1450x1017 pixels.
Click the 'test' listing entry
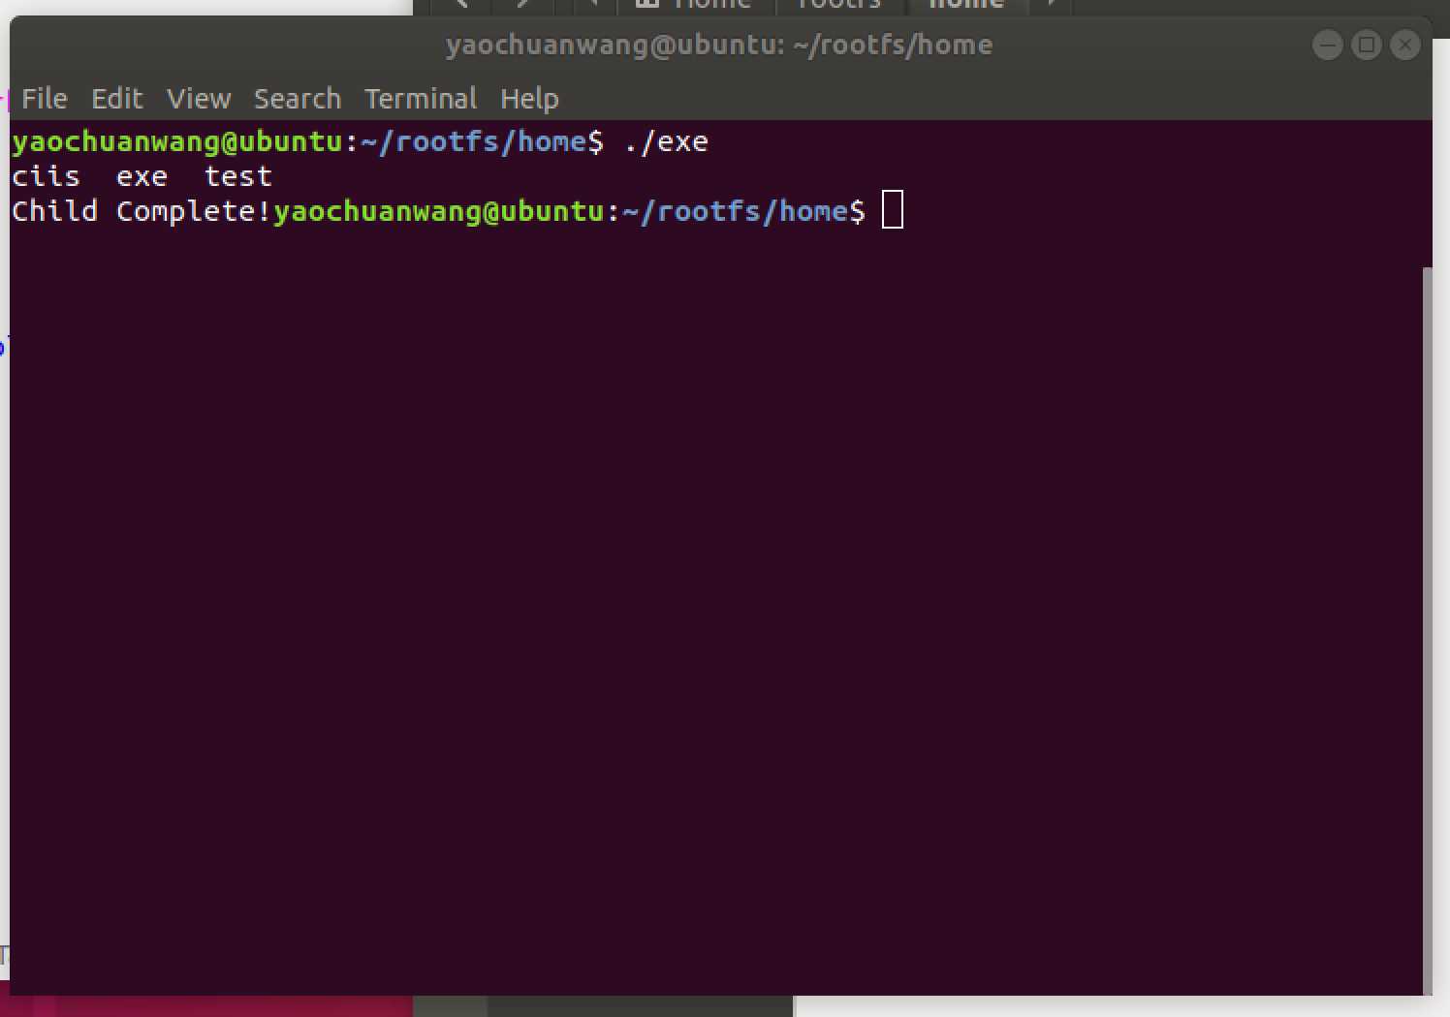(x=237, y=176)
